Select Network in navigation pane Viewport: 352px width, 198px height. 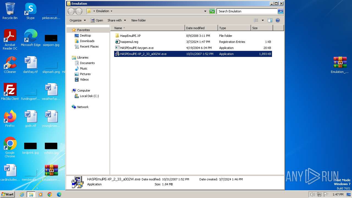point(83,107)
